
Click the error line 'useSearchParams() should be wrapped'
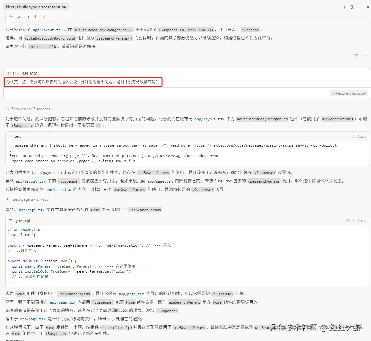173,145
